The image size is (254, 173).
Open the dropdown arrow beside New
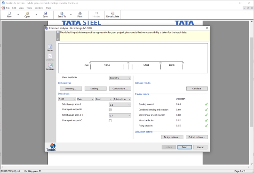pyautogui.click(x=18, y=15)
